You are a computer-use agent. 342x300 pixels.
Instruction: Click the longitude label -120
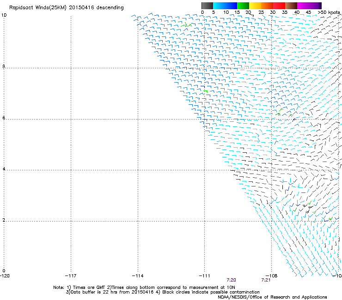tap(5, 276)
